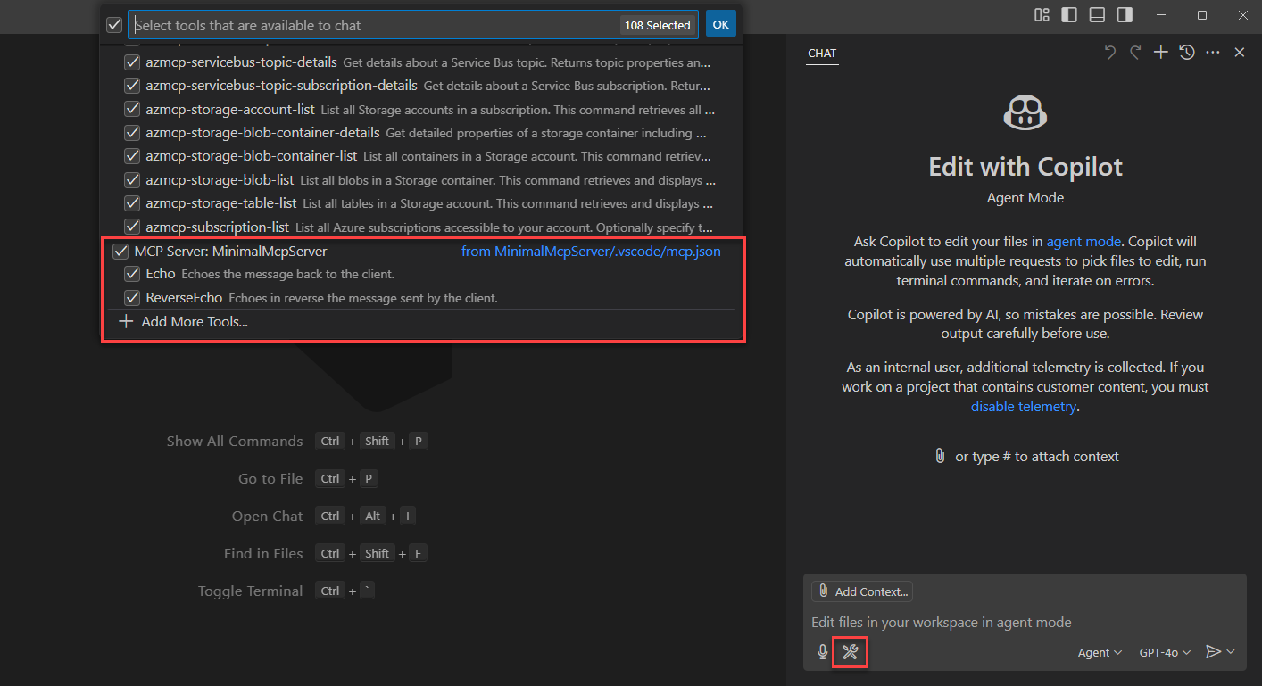Click the Go to File label
This screenshot has height=686, width=1262.
(x=270, y=478)
